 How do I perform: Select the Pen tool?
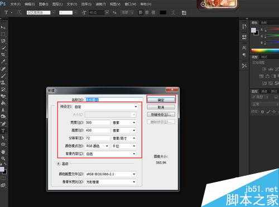3,124
